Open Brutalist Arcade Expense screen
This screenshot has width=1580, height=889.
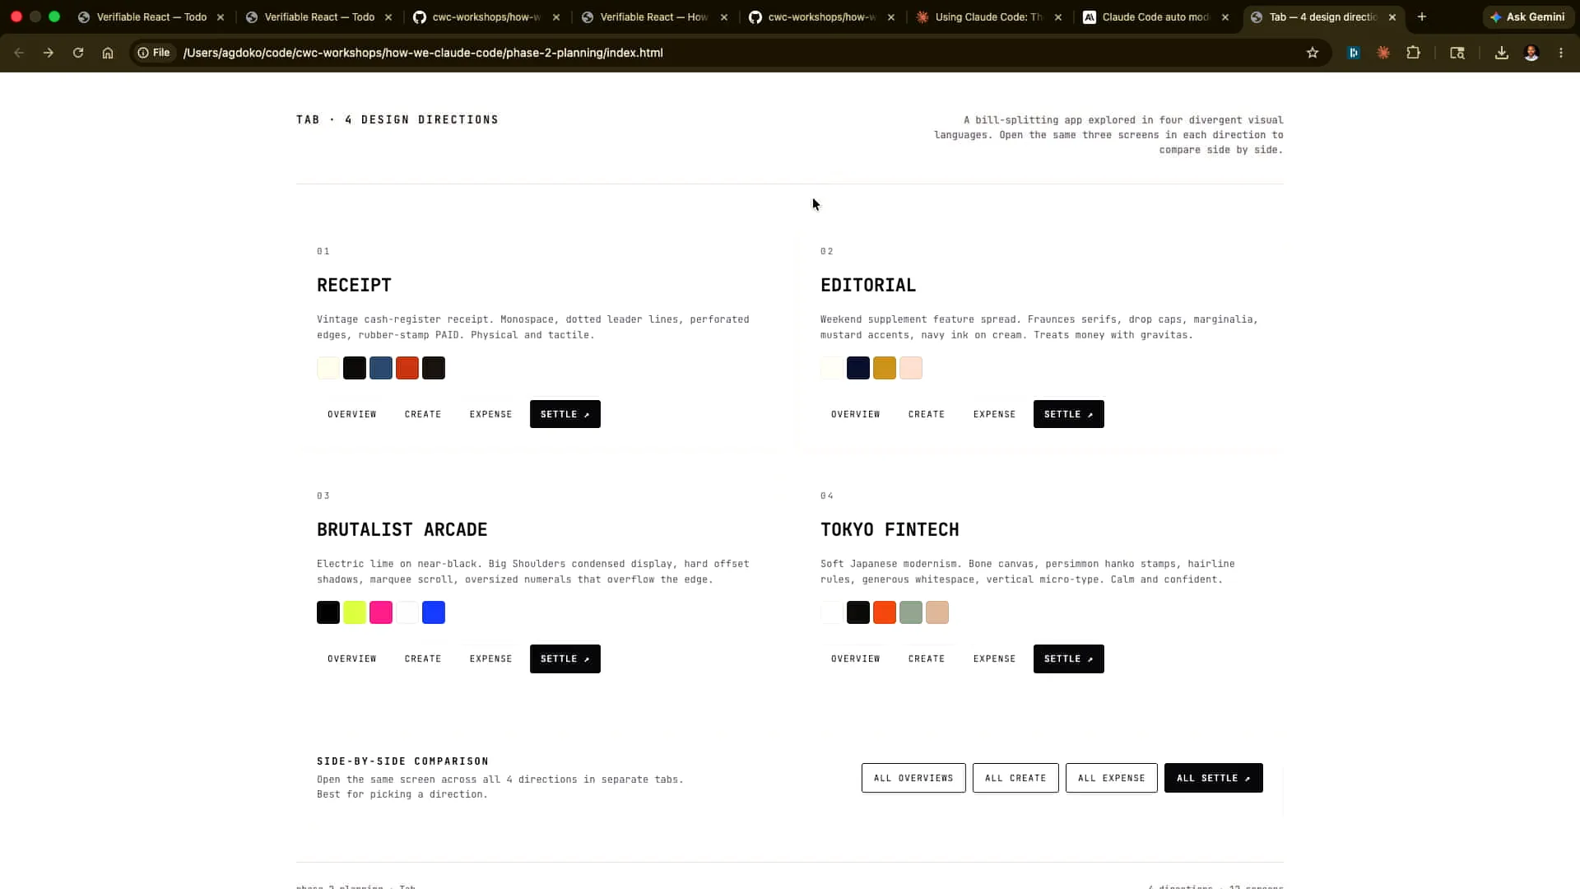[491, 659]
